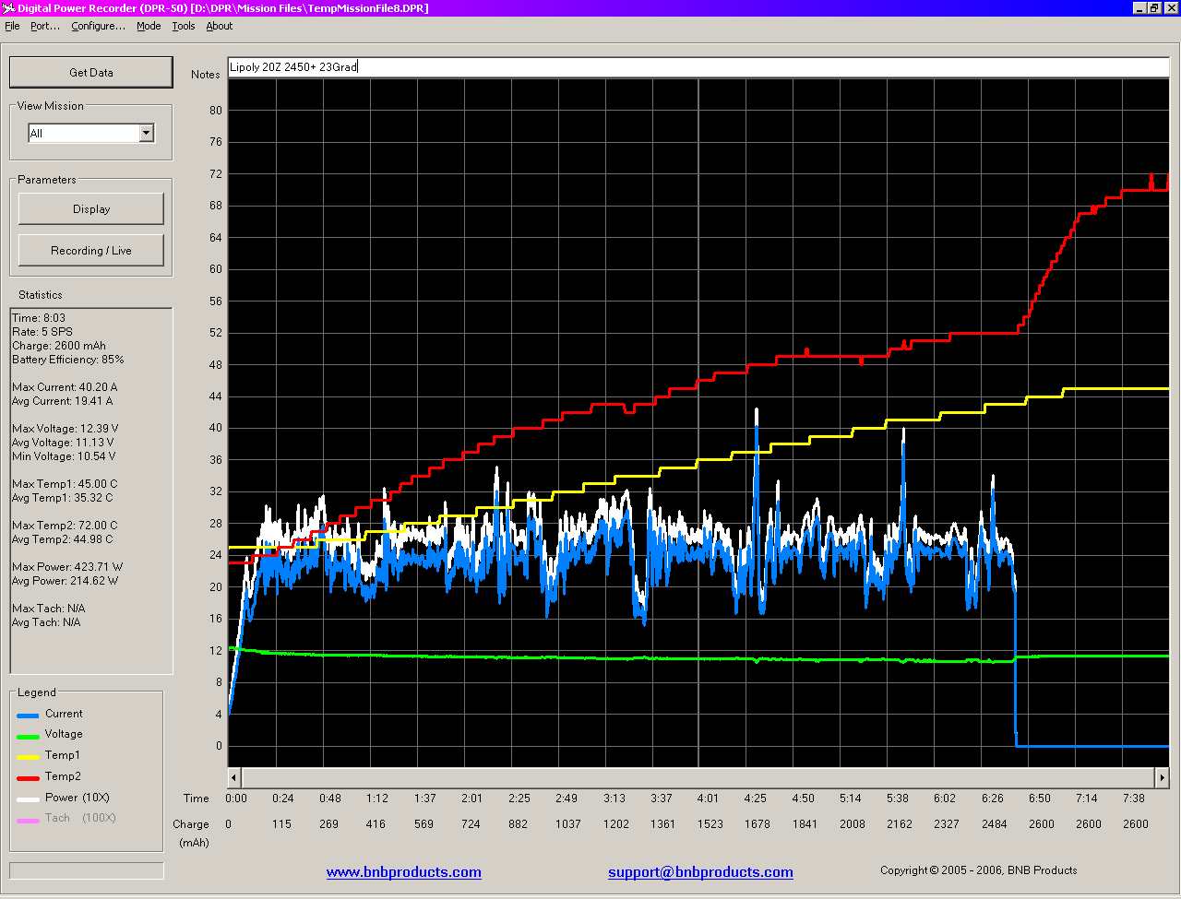Click the Avg Temp2: 44.98 C statistic
Image resolution: width=1181 pixels, height=899 pixels.
63,539
